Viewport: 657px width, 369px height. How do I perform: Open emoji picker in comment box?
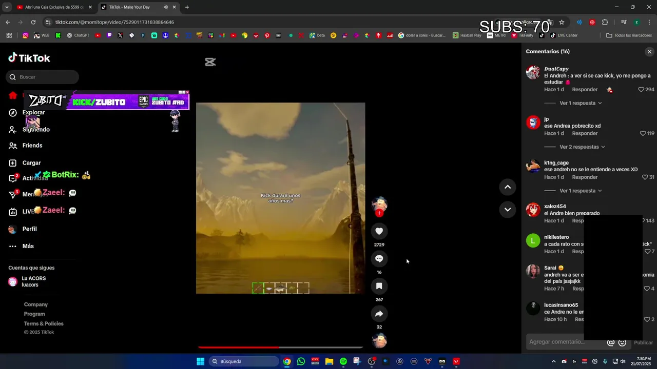[622, 342]
